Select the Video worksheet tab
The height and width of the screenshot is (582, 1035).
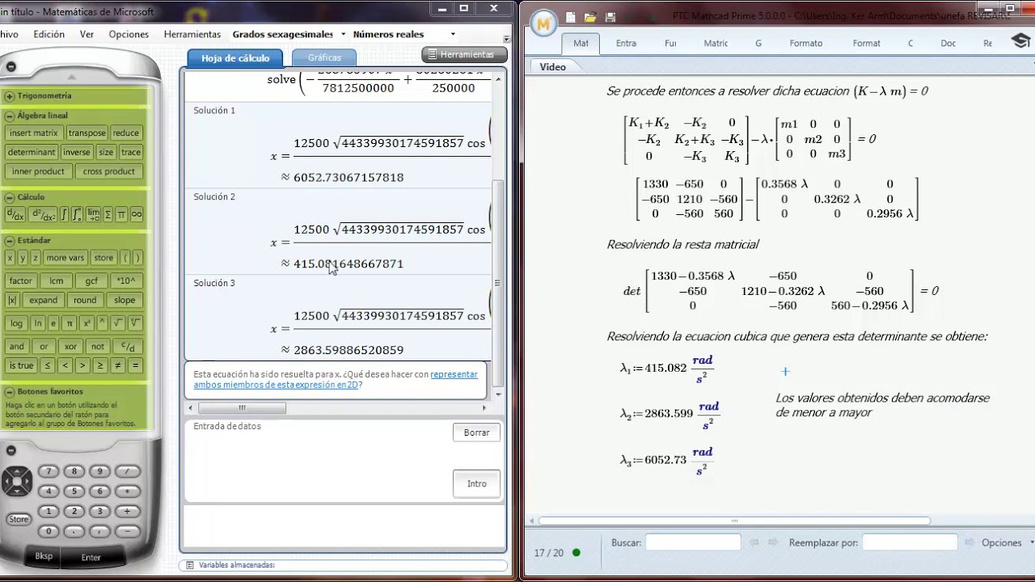pos(553,67)
